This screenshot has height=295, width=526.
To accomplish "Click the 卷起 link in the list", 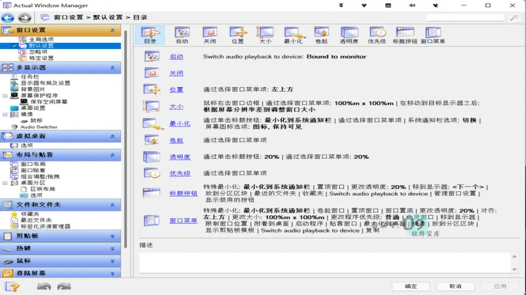I will pyautogui.click(x=176, y=141).
